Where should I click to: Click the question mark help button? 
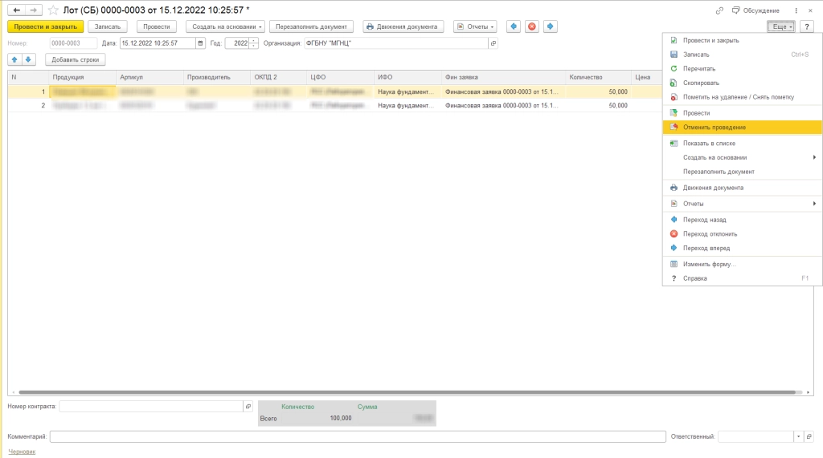[x=807, y=26]
